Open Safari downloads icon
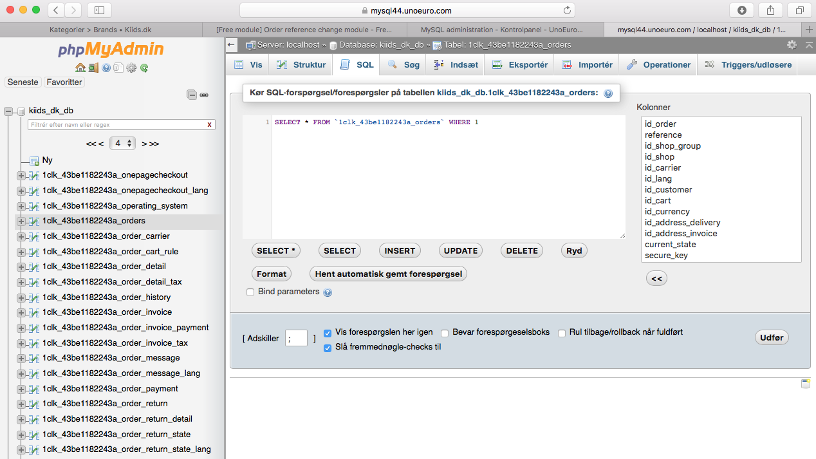This screenshot has width=816, height=459. pyautogui.click(x=741, y=10)
